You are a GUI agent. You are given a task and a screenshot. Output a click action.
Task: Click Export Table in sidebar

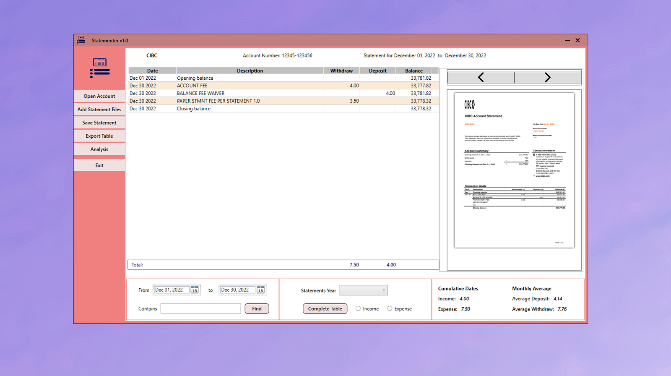(x=99, y=136)
